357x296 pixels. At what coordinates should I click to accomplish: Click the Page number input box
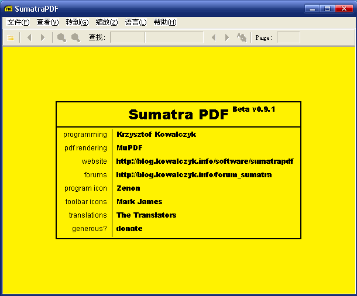pyautogui.click(x=289, y=37)
